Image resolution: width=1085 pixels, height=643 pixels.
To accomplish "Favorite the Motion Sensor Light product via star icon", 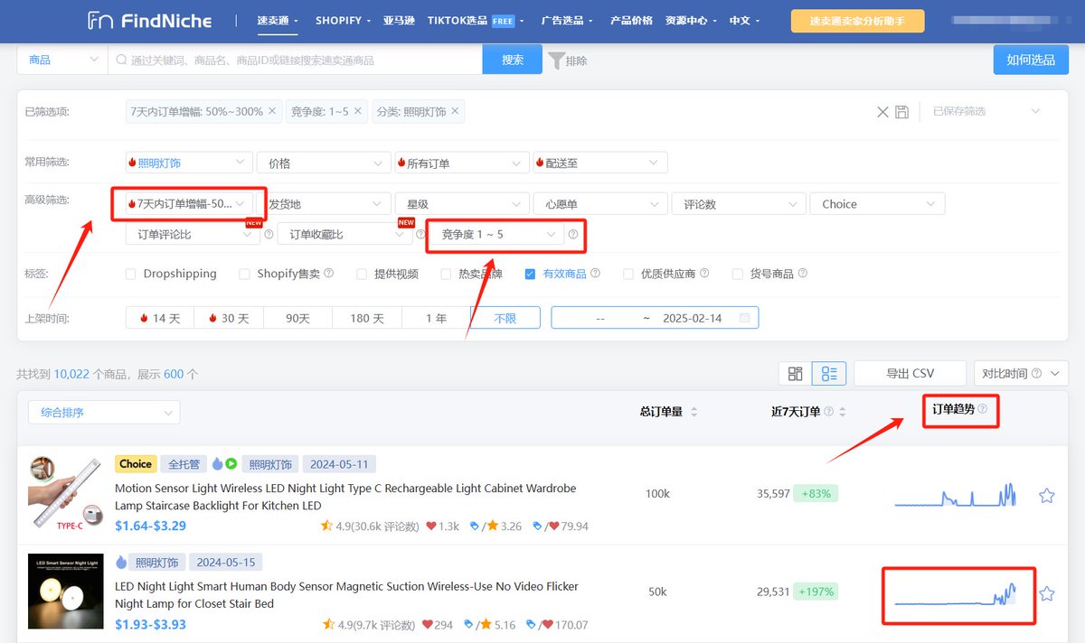I will 1046,495.
